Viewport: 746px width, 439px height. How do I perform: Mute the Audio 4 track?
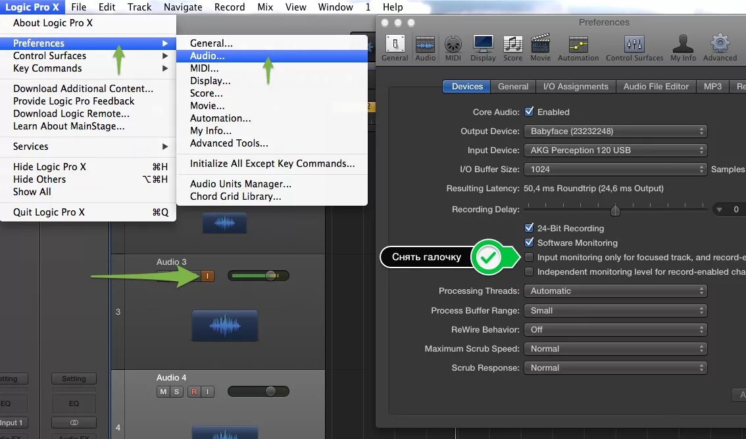[163, 392]
